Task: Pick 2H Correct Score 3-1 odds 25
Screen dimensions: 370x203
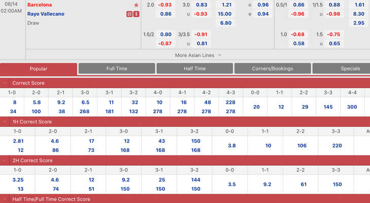Action: click(161, 180)
